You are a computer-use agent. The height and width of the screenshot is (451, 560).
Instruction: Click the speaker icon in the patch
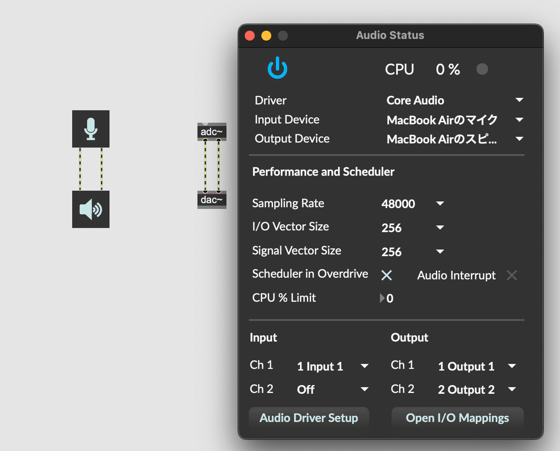tap(91, 209)
